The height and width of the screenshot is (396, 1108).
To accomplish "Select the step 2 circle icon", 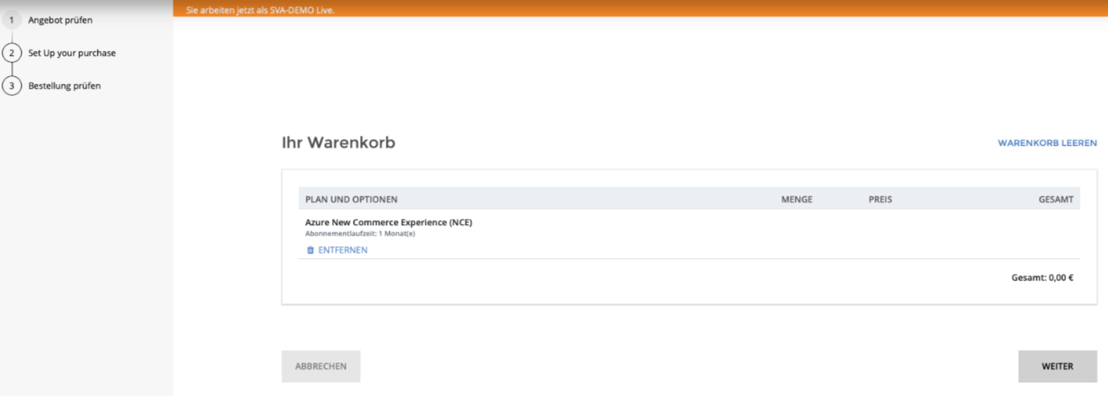I will [x=11, y=53].
